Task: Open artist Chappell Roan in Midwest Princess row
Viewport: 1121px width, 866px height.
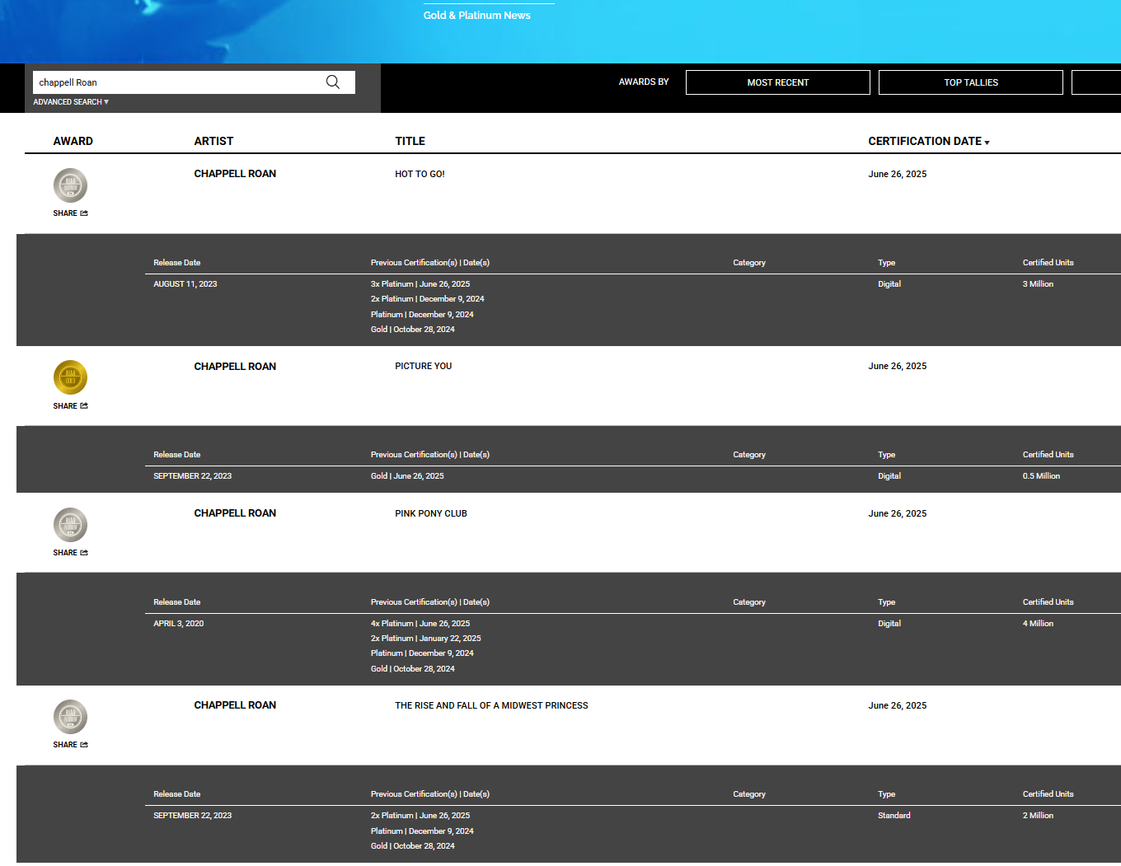Action: [235, 705]
